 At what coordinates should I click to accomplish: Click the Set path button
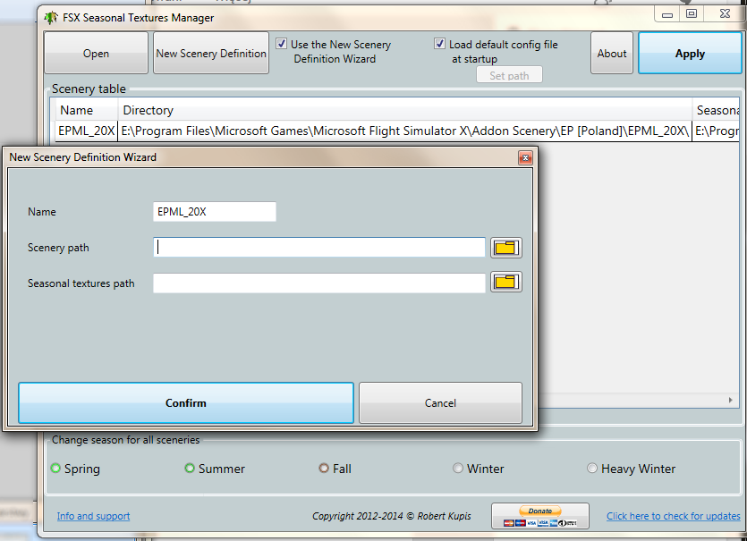click(x=509, y=75)
